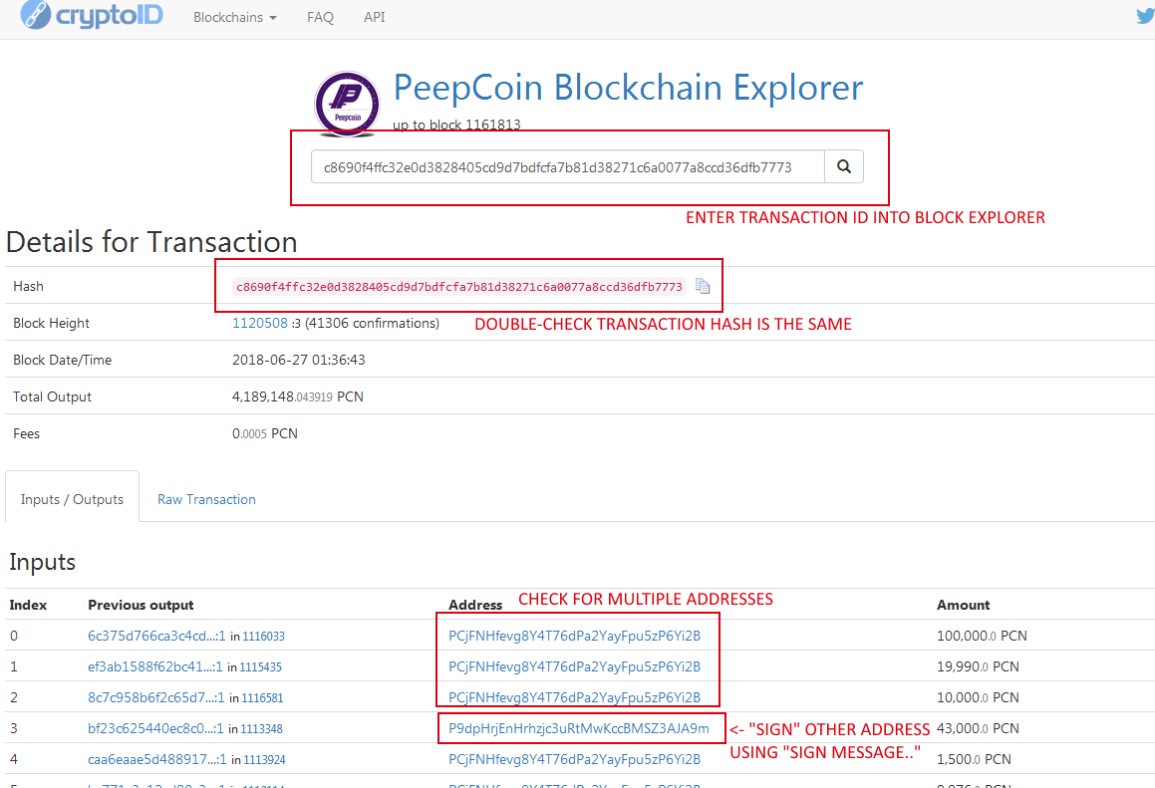This screenshot has width=1155, height=788.
Task: Click the cryptoID logo
Action: [x=92, y=15]
